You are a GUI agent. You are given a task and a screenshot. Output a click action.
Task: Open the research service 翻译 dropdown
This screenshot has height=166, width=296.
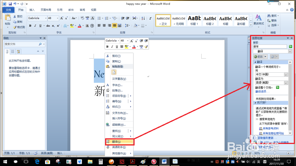click(x=290, y=51)
